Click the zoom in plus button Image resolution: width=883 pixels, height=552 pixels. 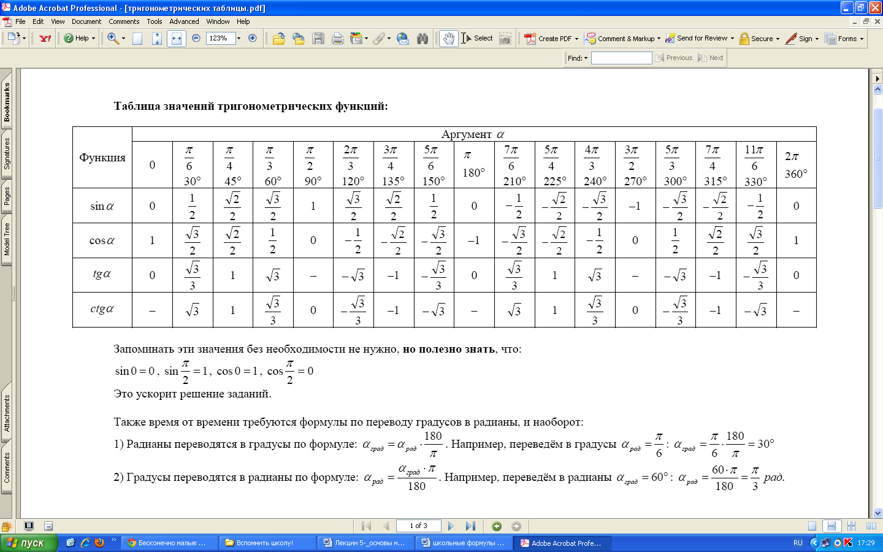[x=252, y=38]
